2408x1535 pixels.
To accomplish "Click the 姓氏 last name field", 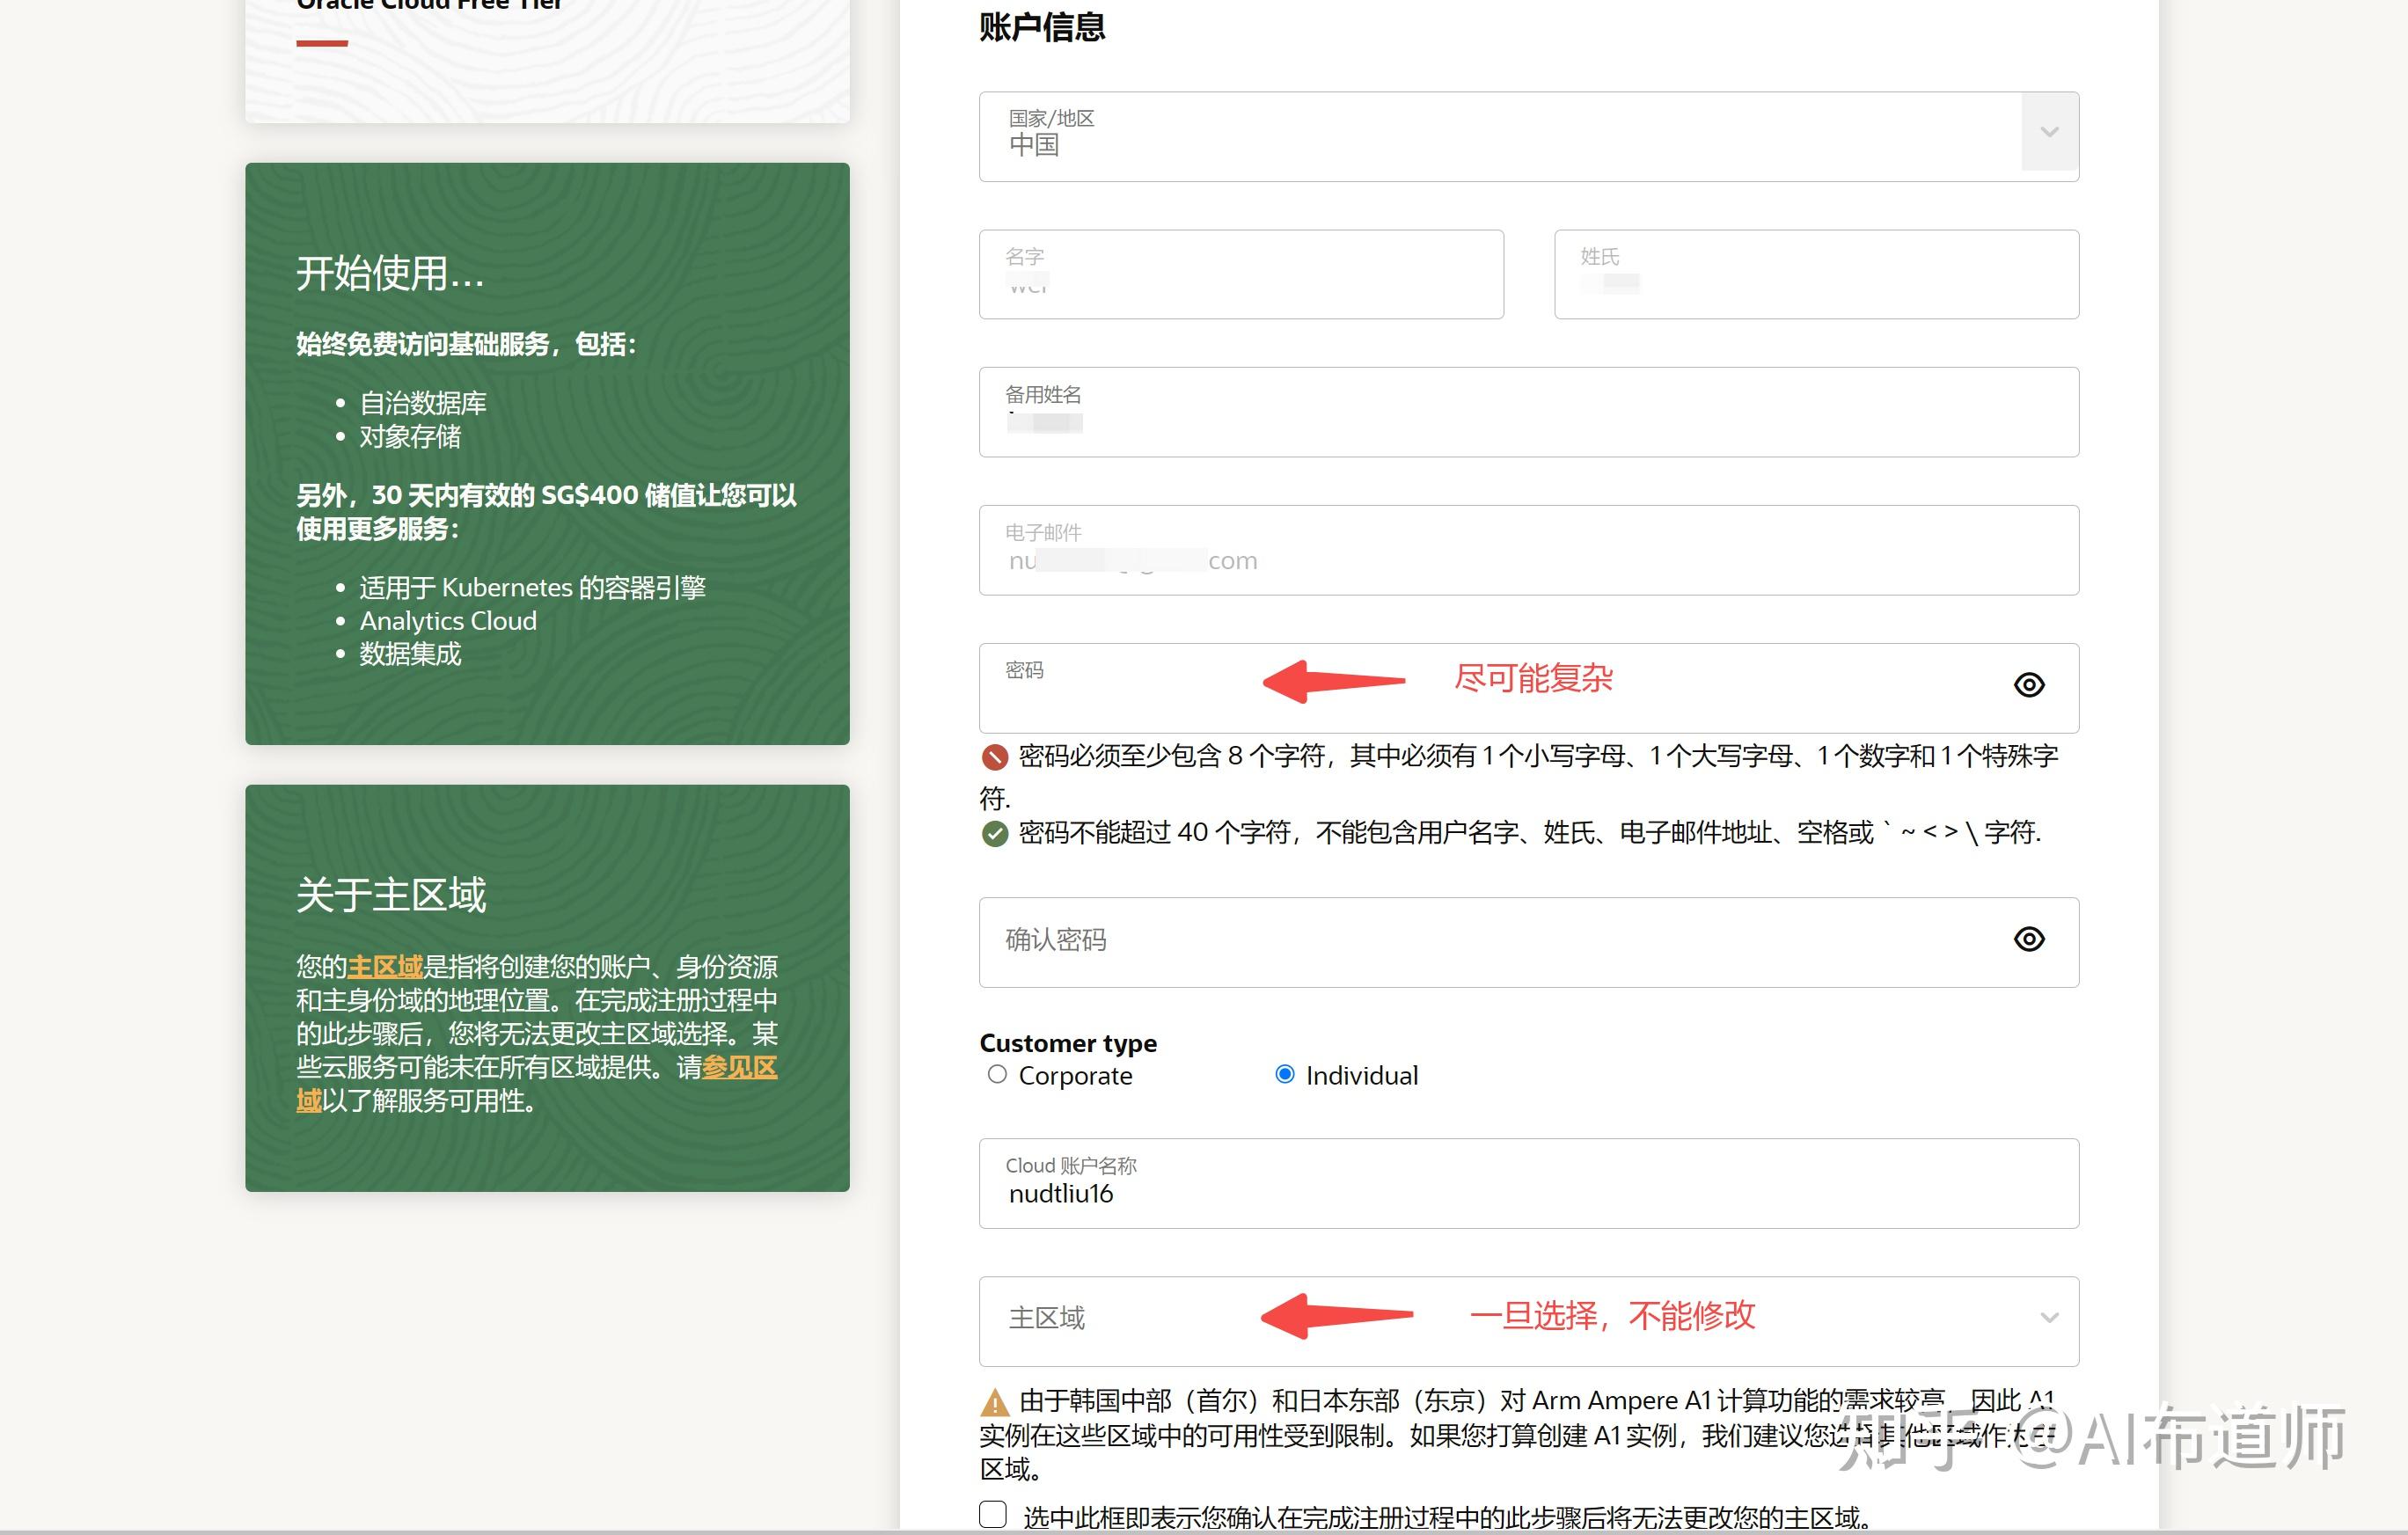I will (1816, 275).
